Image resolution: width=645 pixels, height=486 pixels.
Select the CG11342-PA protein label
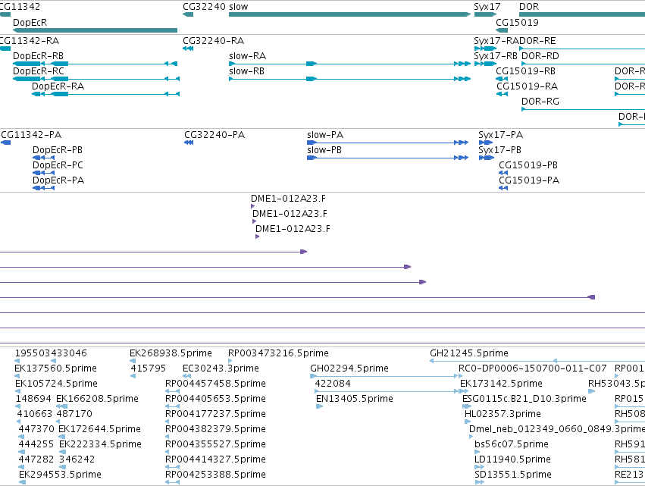click(31, 135)
